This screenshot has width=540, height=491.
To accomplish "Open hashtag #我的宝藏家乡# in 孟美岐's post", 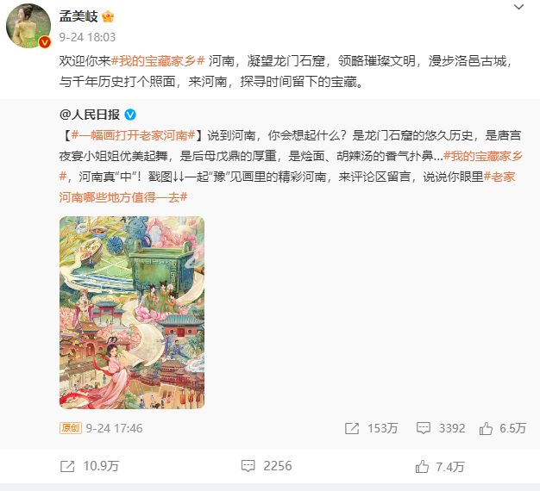I will click(x=158, y=61).
